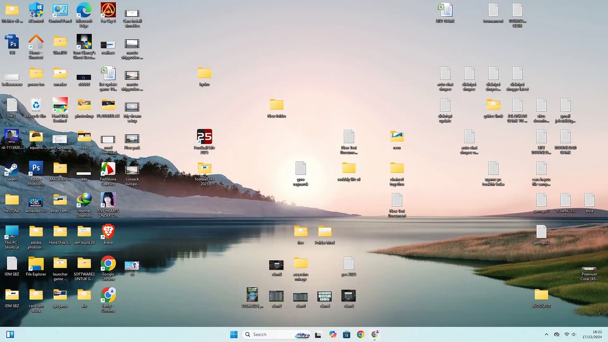Select the Jeffry - Chrome shortcut

pos(108,300)
